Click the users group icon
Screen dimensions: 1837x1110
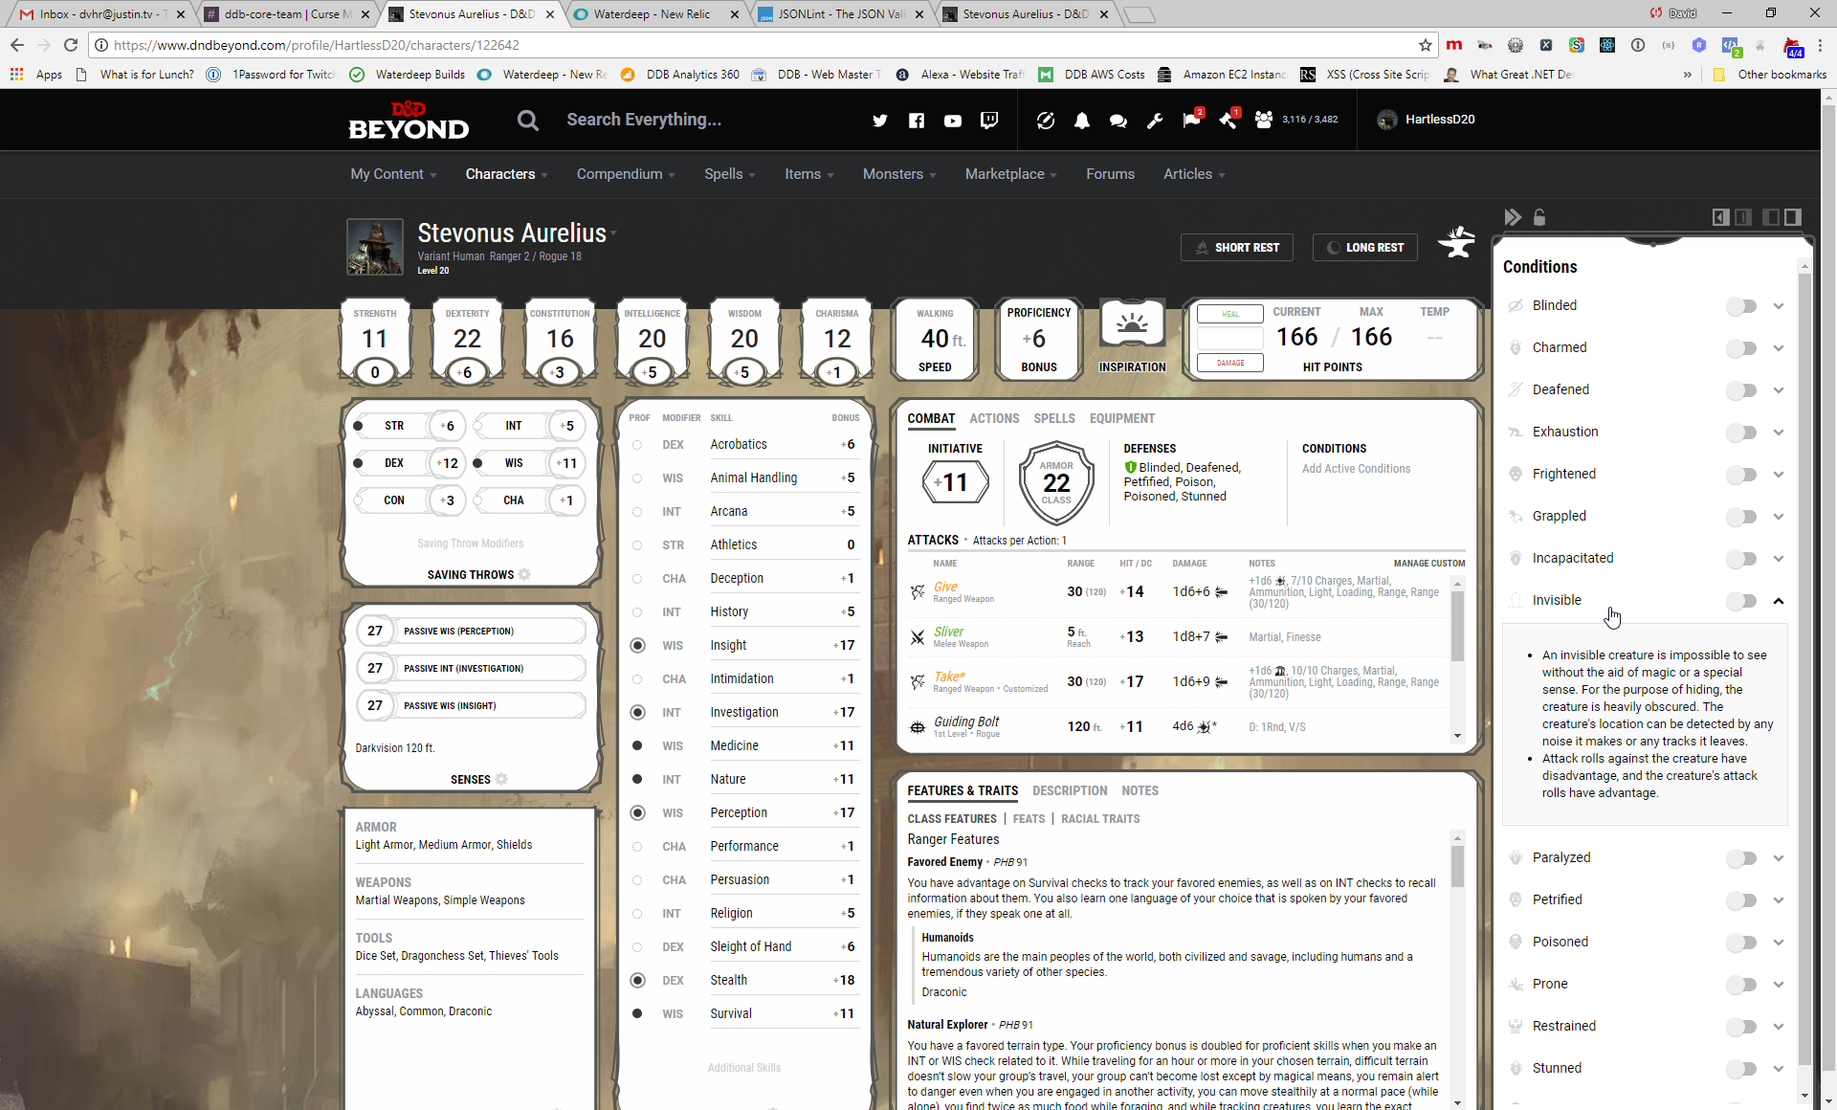pyautogui.click(x=1264, y=120)
